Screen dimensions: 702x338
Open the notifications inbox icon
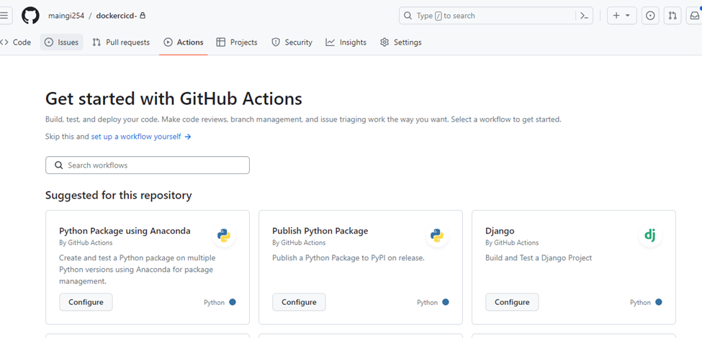(694, 16)
